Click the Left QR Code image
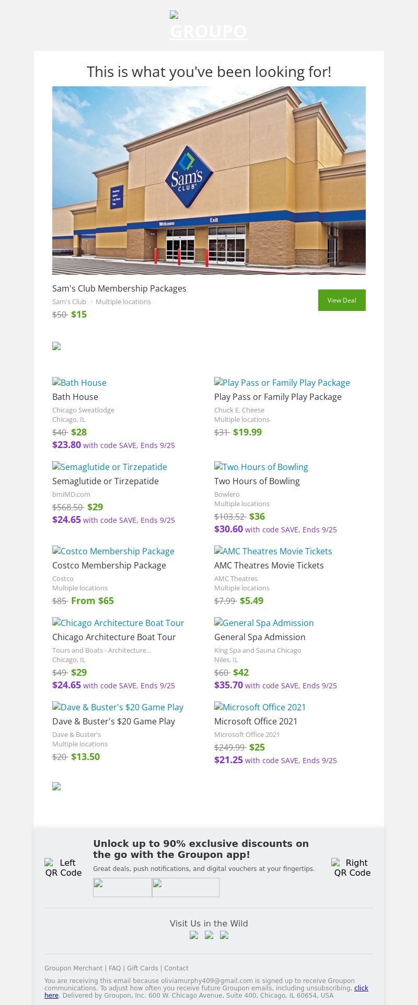Screen dimensions: 418x1005 point(63,867)
